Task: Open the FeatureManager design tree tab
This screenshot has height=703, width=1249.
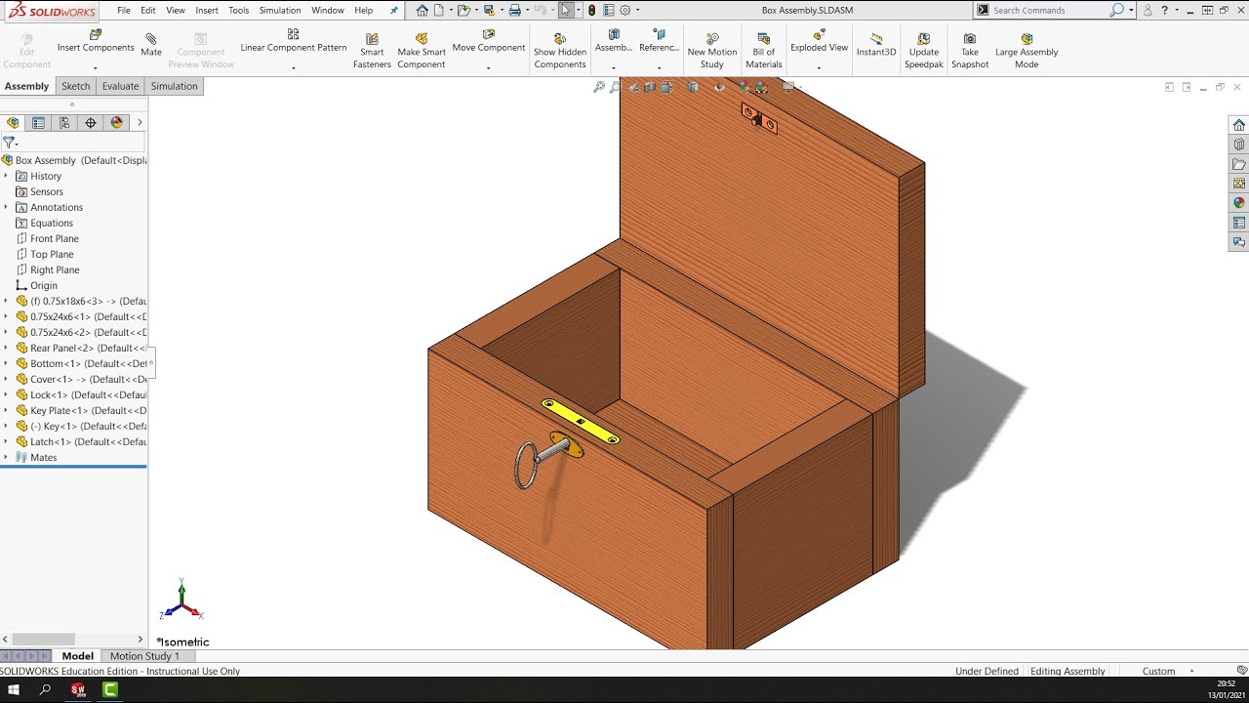Action: click(13, 123)
